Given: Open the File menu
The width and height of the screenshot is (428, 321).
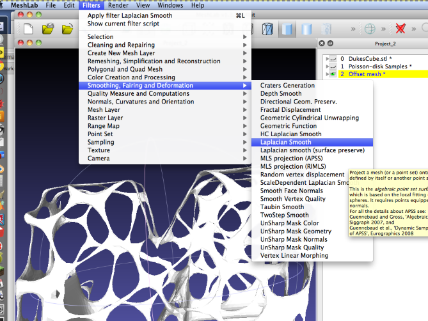Looking at the screenshot, I should tap(51, 5).
